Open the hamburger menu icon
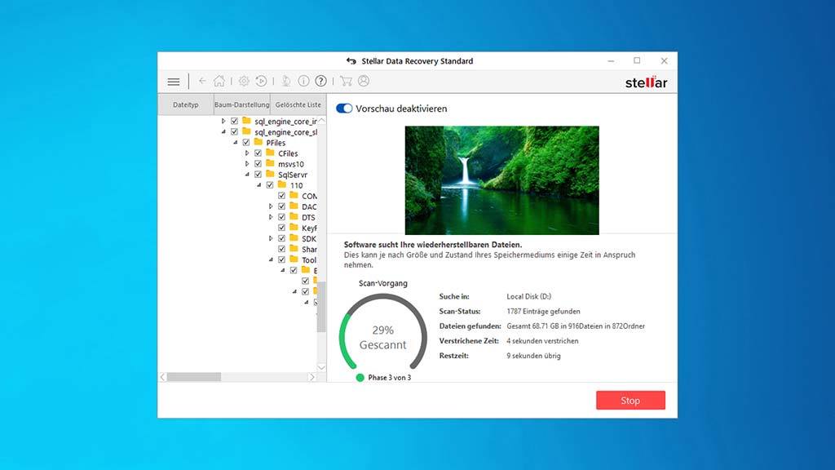This screenshot has width=835, height=470. tap(174, 82)
